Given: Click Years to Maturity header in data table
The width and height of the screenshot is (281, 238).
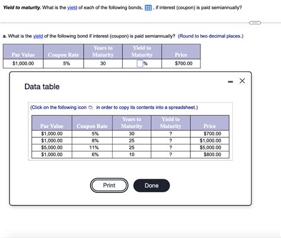Looking at the screenshot, I should 132,123.
